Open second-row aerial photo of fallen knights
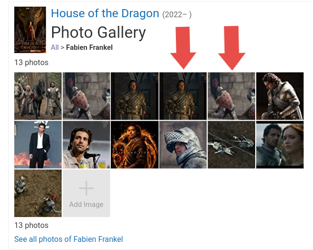Viewport: 313px width, 250px height. tap(231, 145)
